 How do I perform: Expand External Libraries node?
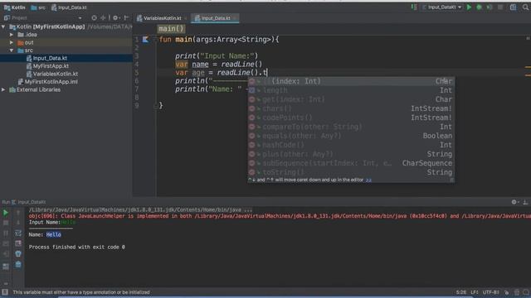(3, 90)
